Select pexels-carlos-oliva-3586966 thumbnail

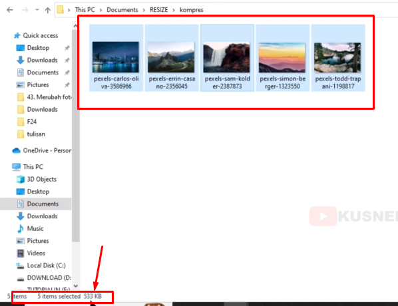point(116,58)
